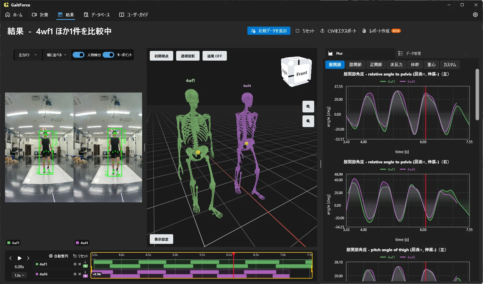Open the ユーザーガイド tab
The height and width of the screenshot is (284, 483).
point(134,15)
